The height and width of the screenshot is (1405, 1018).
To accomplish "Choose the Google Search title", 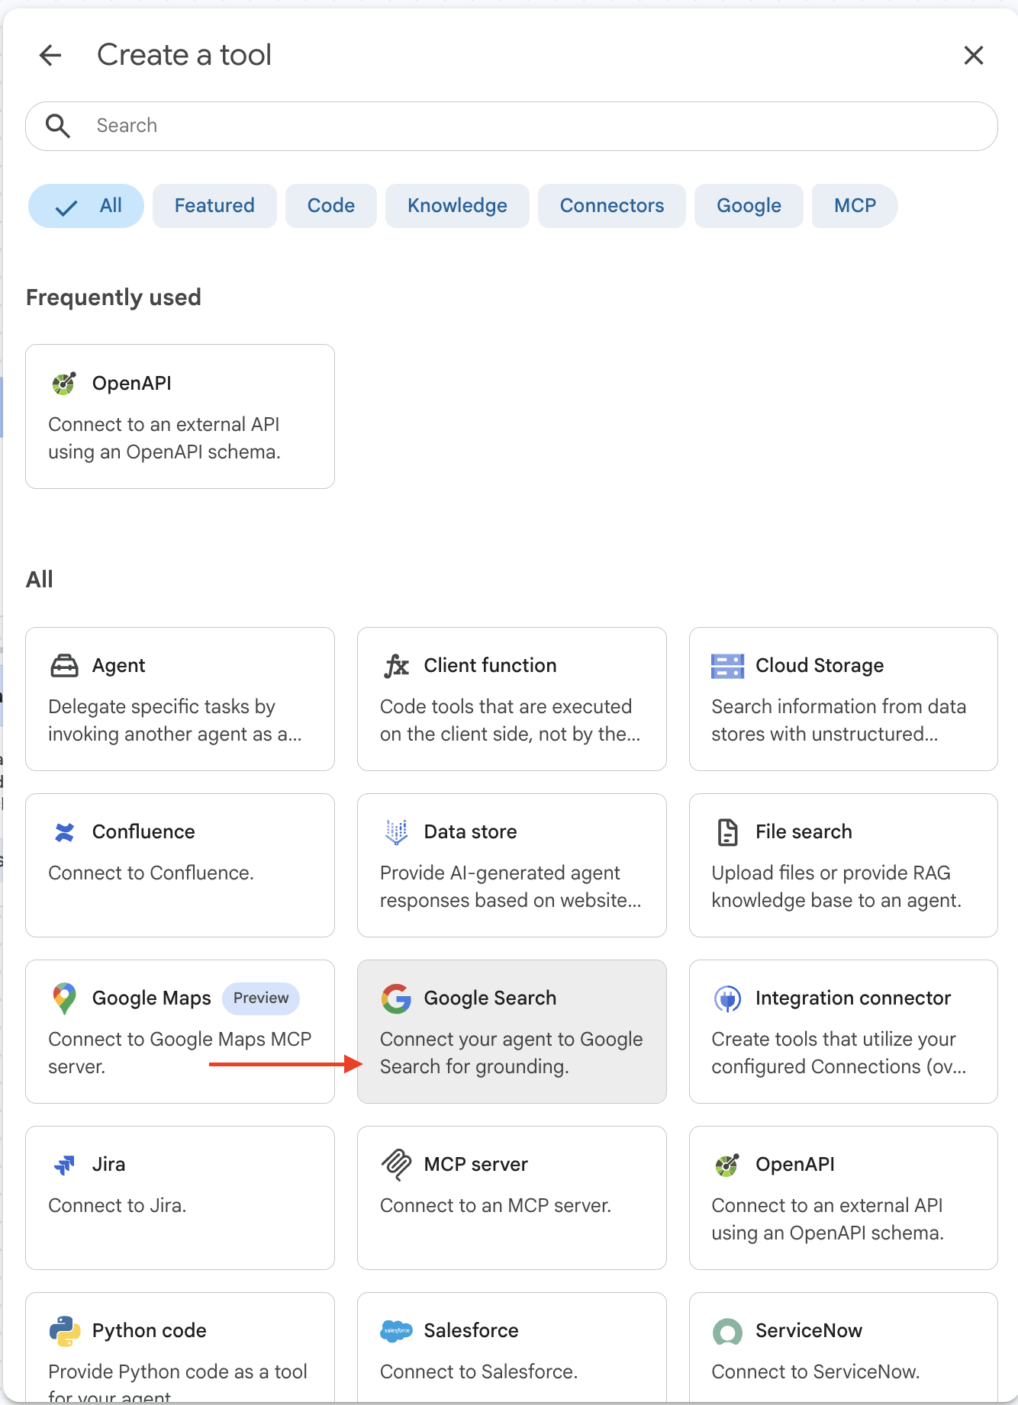I will (490, 998).
